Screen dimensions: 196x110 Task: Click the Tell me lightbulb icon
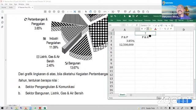[176, 20]
